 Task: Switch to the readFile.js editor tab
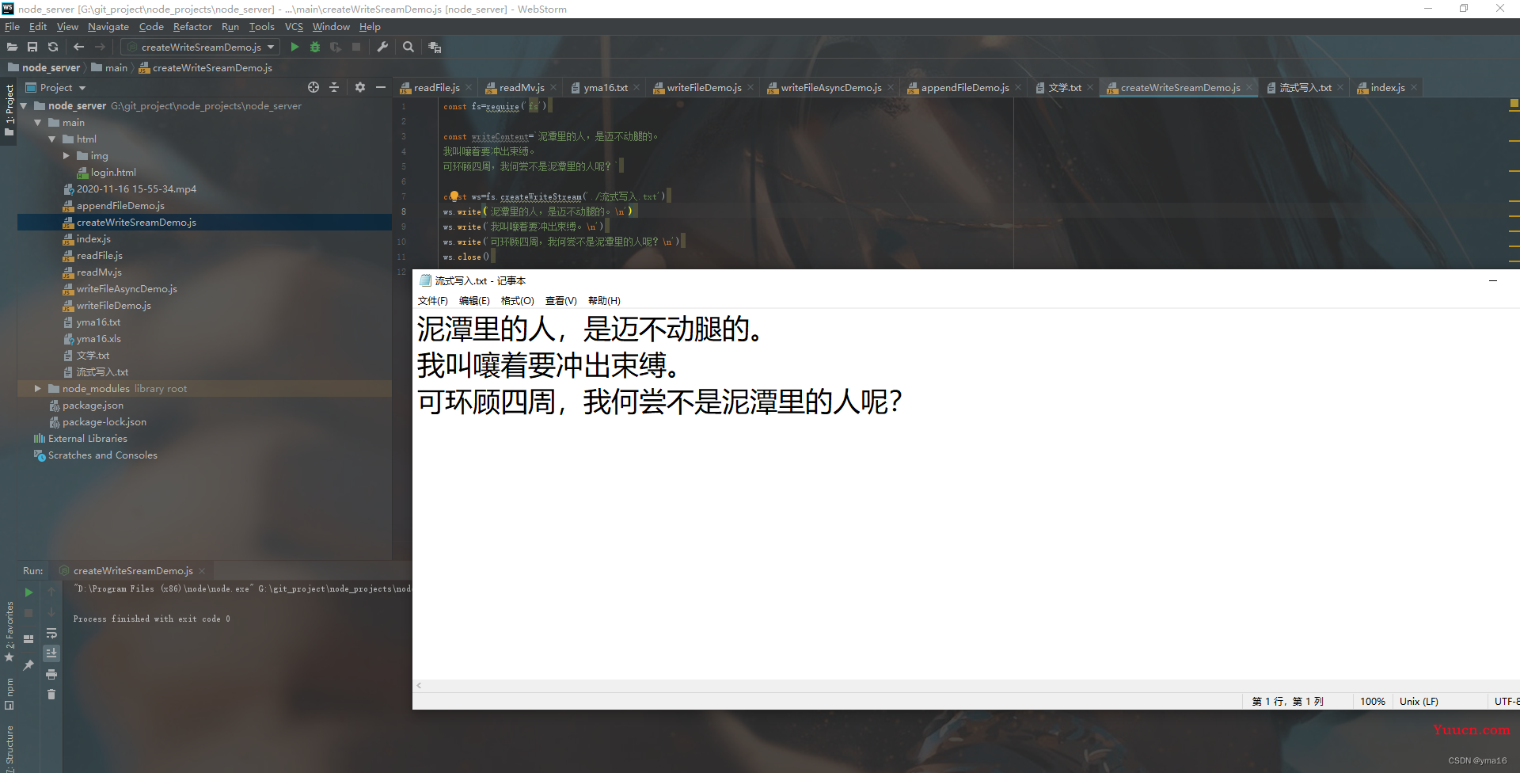435,87
